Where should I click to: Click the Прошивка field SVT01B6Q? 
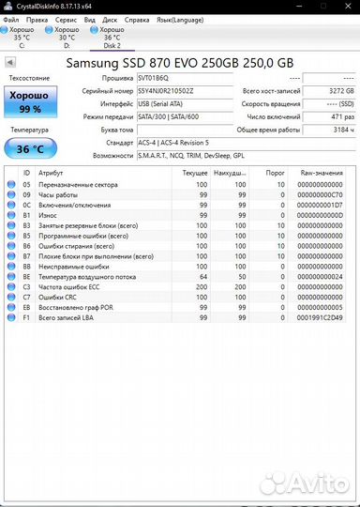(x=185, y=78)
